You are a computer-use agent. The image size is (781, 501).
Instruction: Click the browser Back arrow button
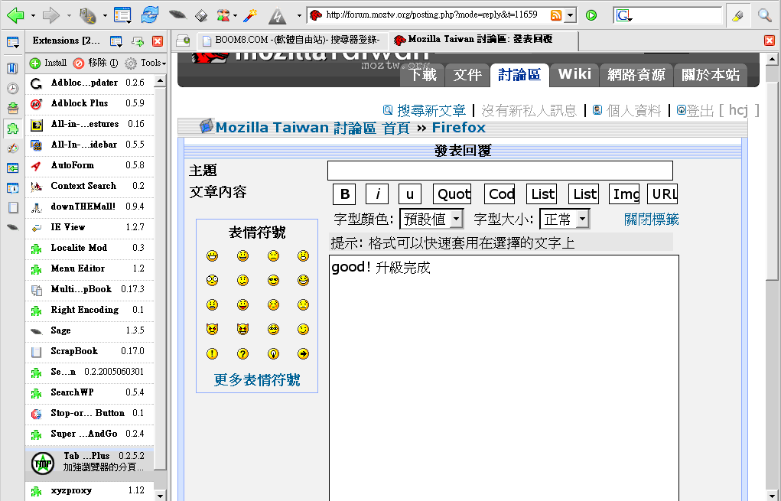tap(15, 15)
